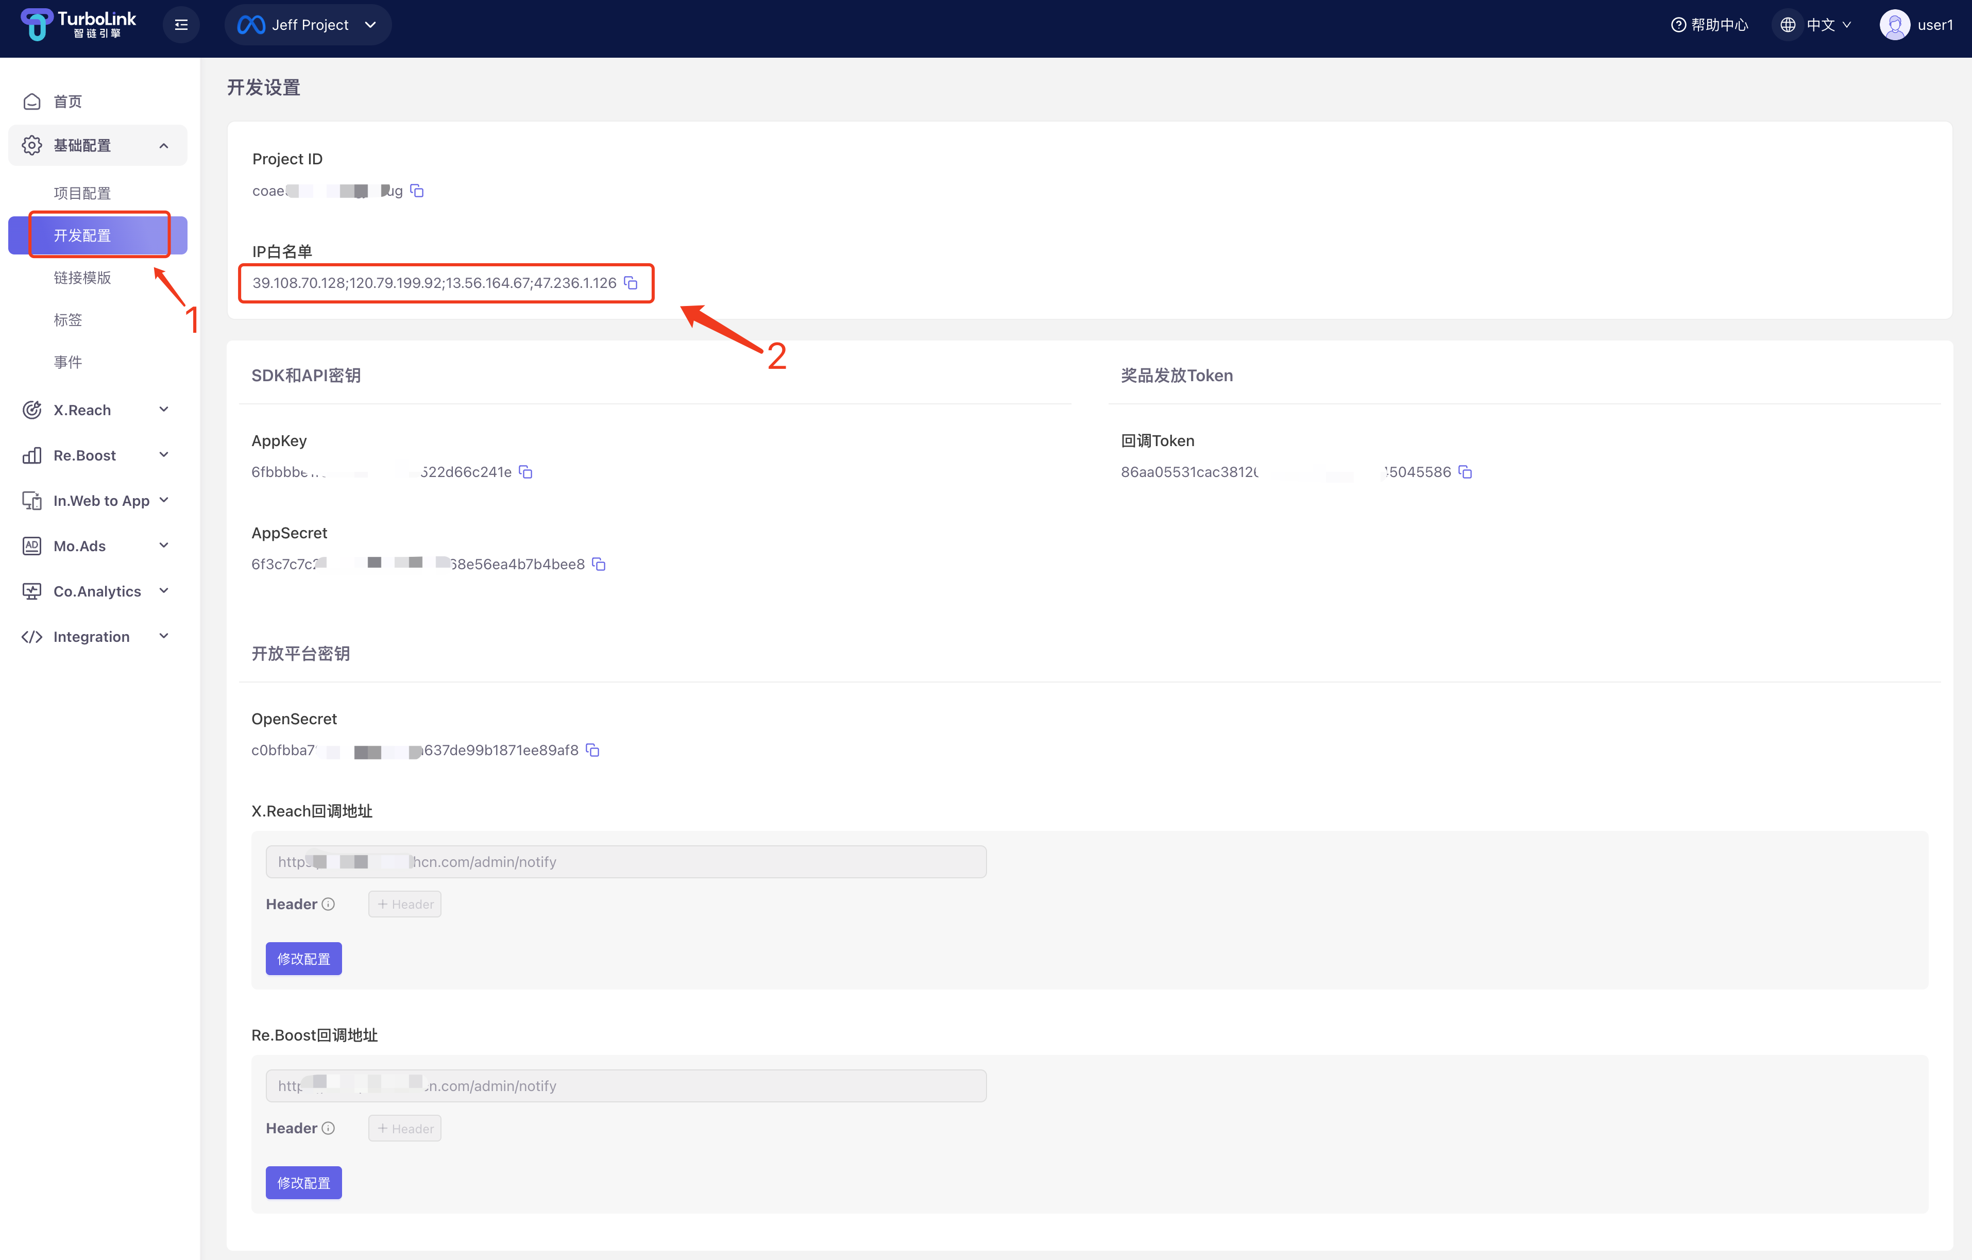The image size is (1972, 1260).
Task: Click 修改配置 under Re.Boost callback
Action: click(x=303, y=1183)
